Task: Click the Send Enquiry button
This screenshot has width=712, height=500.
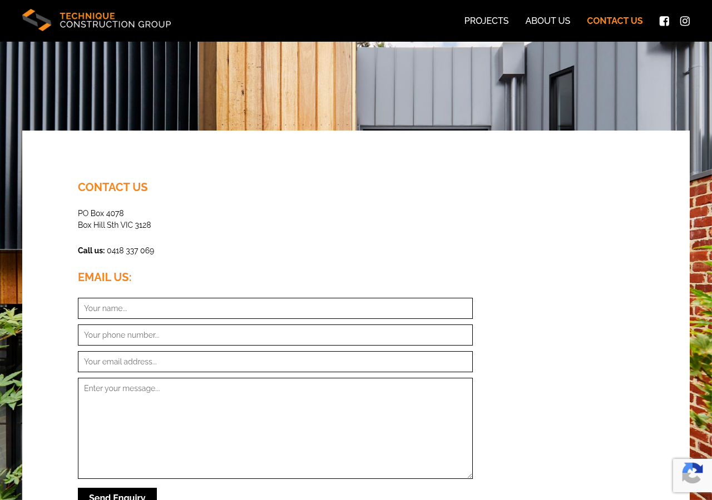Action: (117, 495)
